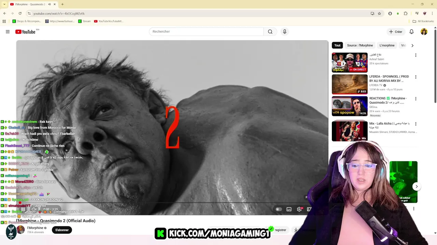Viewport: 437px width, 245px height.
Task: Close the l'Morphine - Quasimodo 2 tab
Action: pos(55,4)
